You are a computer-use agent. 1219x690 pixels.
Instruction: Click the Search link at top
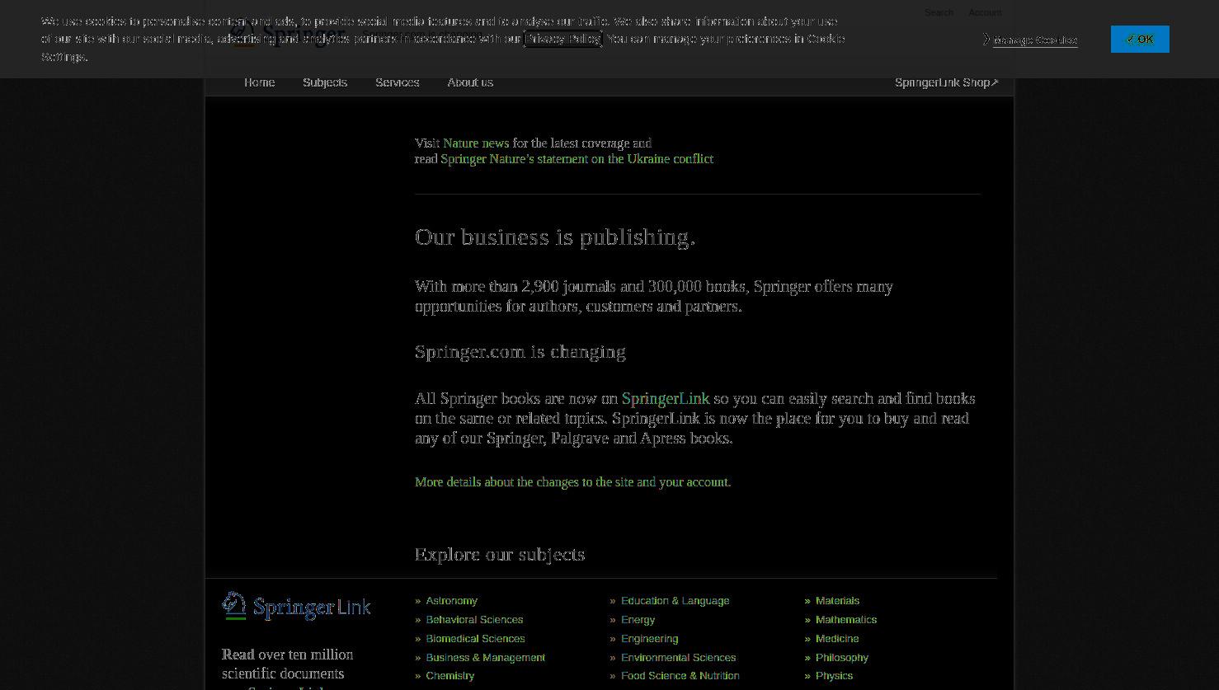pyautogui.click(x=939, y=12)
